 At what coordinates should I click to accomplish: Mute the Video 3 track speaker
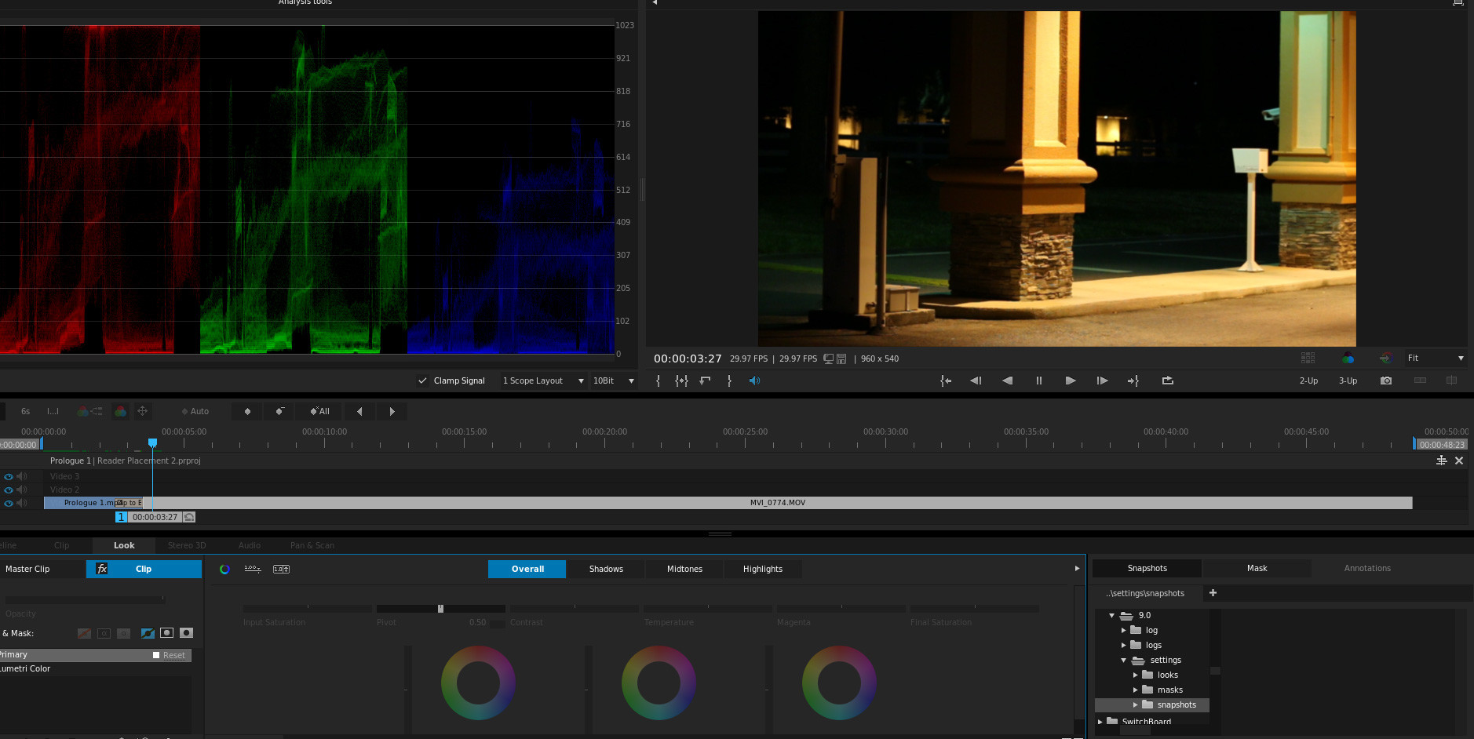pyautogui.click(x=22, y=476)
